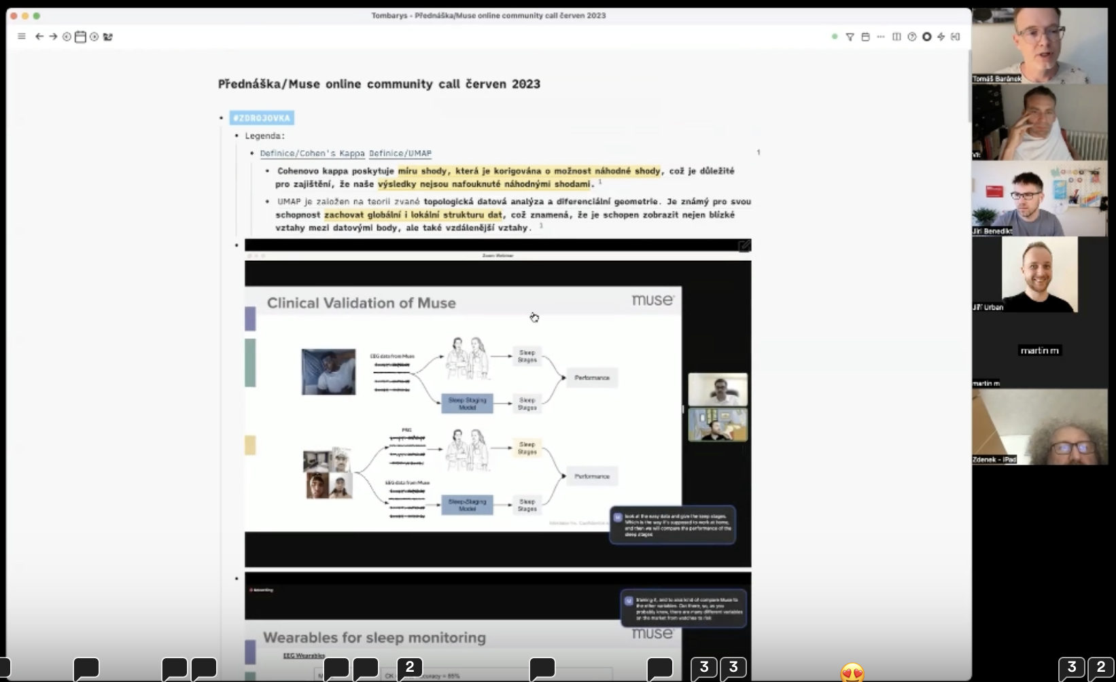The width and height of the screenshot is (1116, 682).
Task: Click the bullet before UMAP je založen
Action: (x=268, y=202)
